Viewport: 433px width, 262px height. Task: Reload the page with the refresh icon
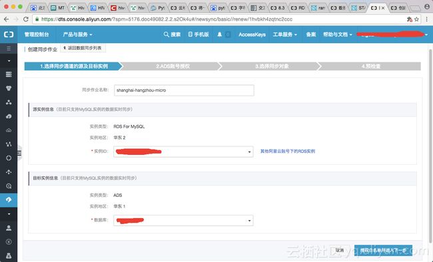click(x=26, y=19)
